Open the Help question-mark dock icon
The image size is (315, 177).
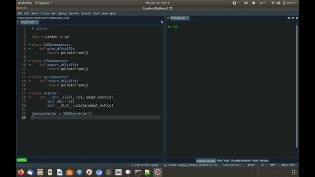pyautogui.click(x=79, y=172)
